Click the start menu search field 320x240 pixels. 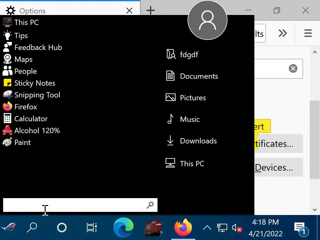[80, 205]
